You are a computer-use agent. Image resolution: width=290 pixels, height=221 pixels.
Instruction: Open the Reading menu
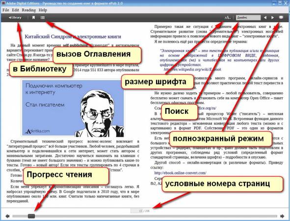tap(28, 10)
